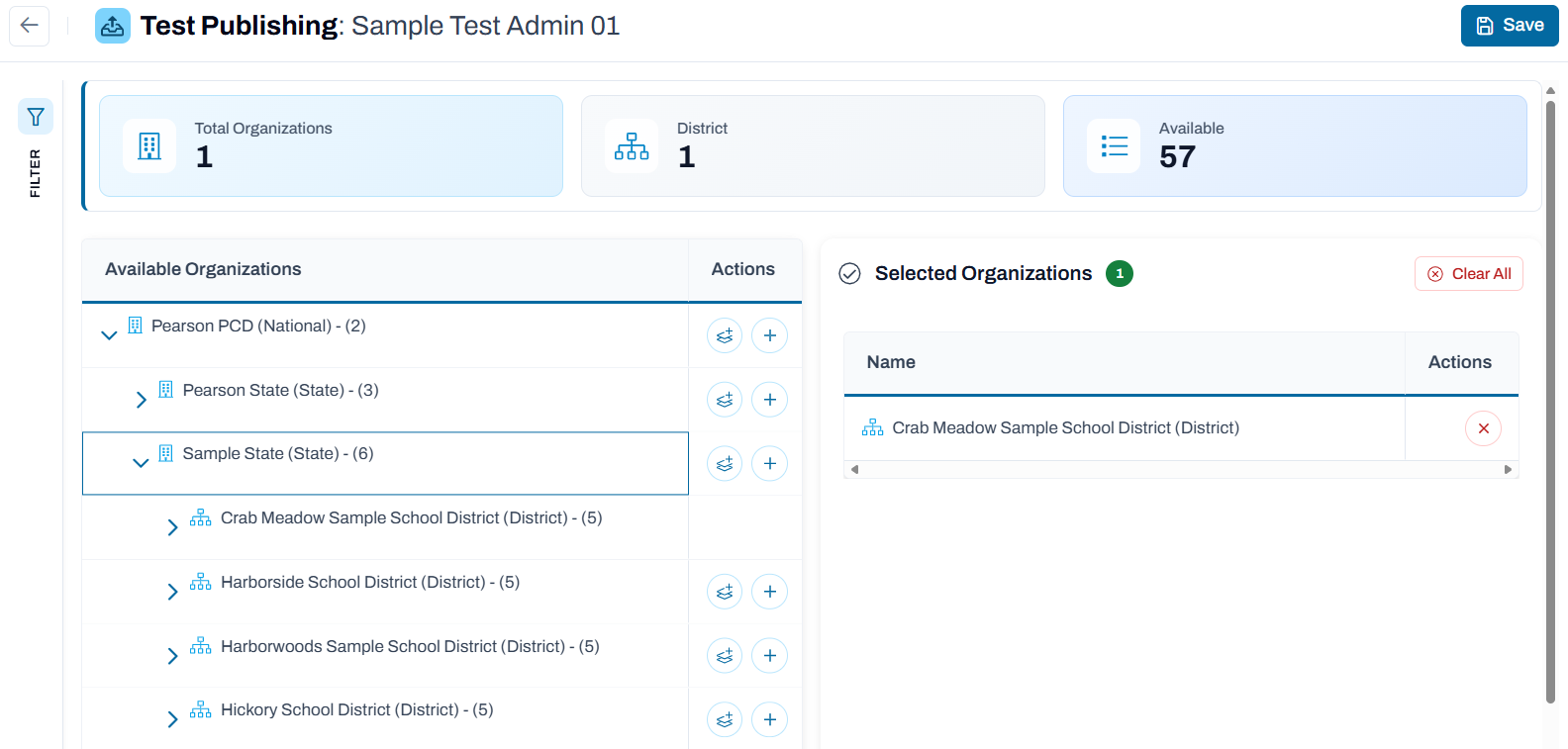Remove Crab Meadow Sample School District selection
The width and height of the screenshot is (1568, 749).
1483,428
